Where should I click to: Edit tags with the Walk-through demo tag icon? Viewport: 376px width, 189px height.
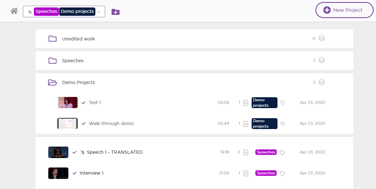click(283, 124)
